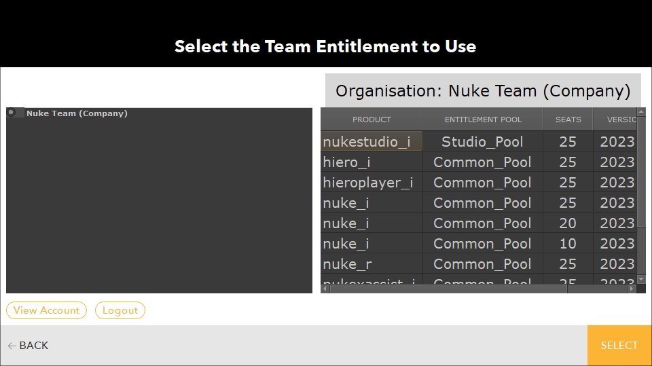Select the hiero_i entitlement row
The height and width of the screenshot is (366, 652).
pyautogui.click(x=372, y=162)
